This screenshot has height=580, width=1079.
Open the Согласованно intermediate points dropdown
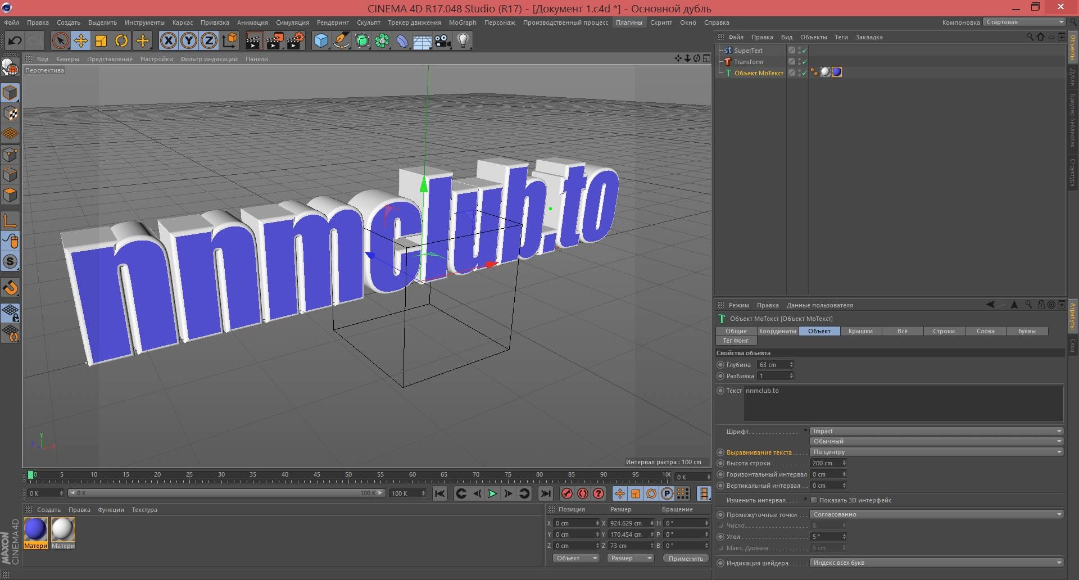tap(937, 514)
